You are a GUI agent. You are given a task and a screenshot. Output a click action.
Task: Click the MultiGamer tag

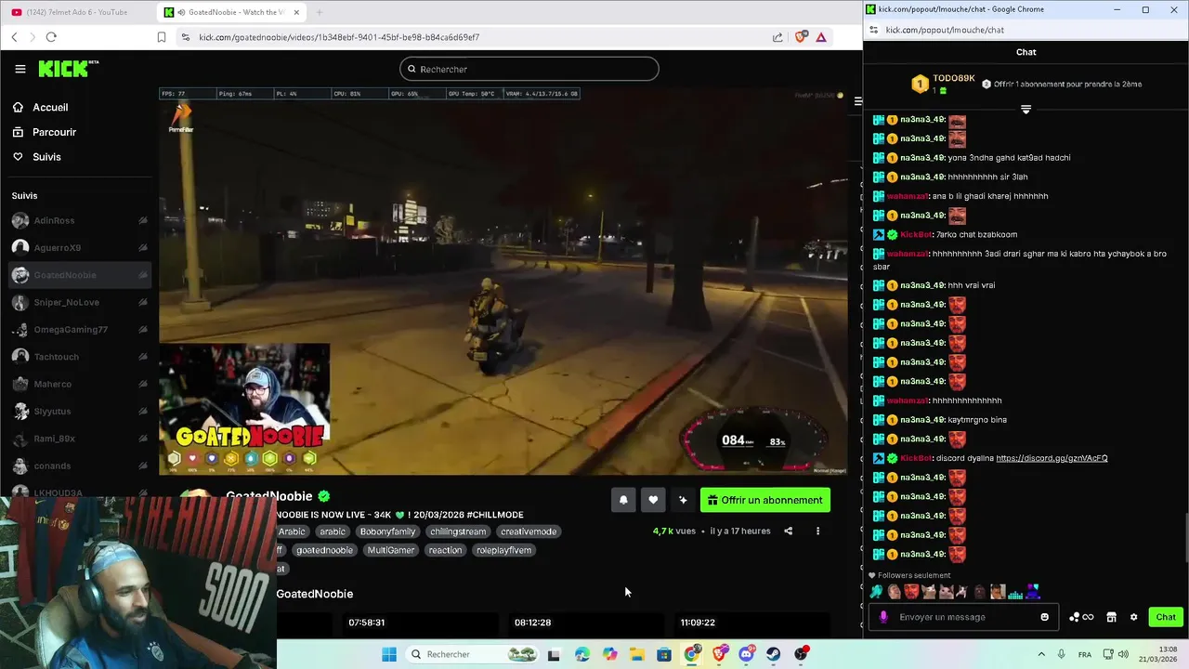(391, 550)
